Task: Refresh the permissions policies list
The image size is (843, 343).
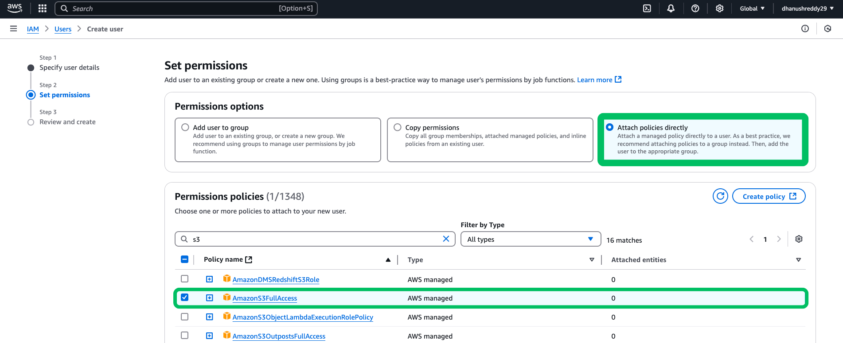Action: coord(720,196)
